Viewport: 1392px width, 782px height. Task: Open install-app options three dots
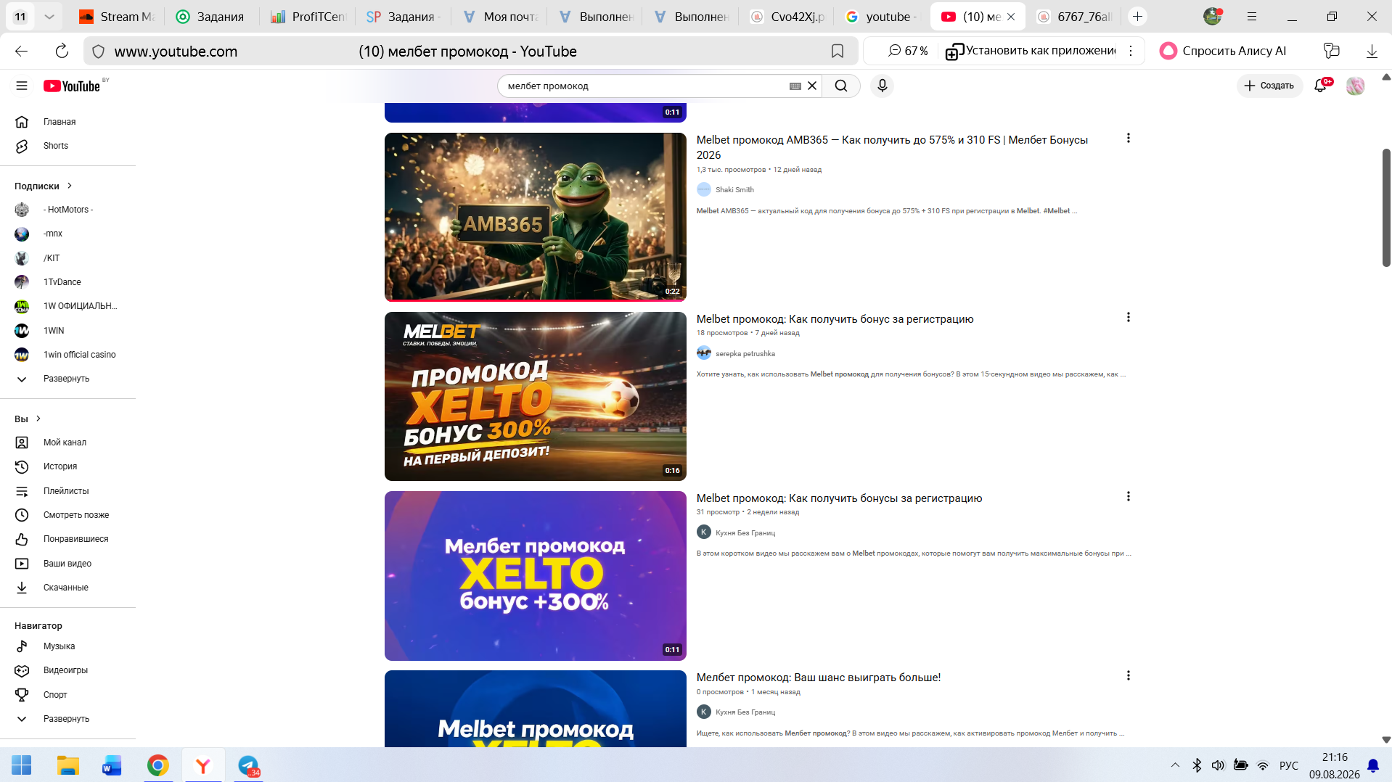pyautogui.click(x=1130, y=51)
